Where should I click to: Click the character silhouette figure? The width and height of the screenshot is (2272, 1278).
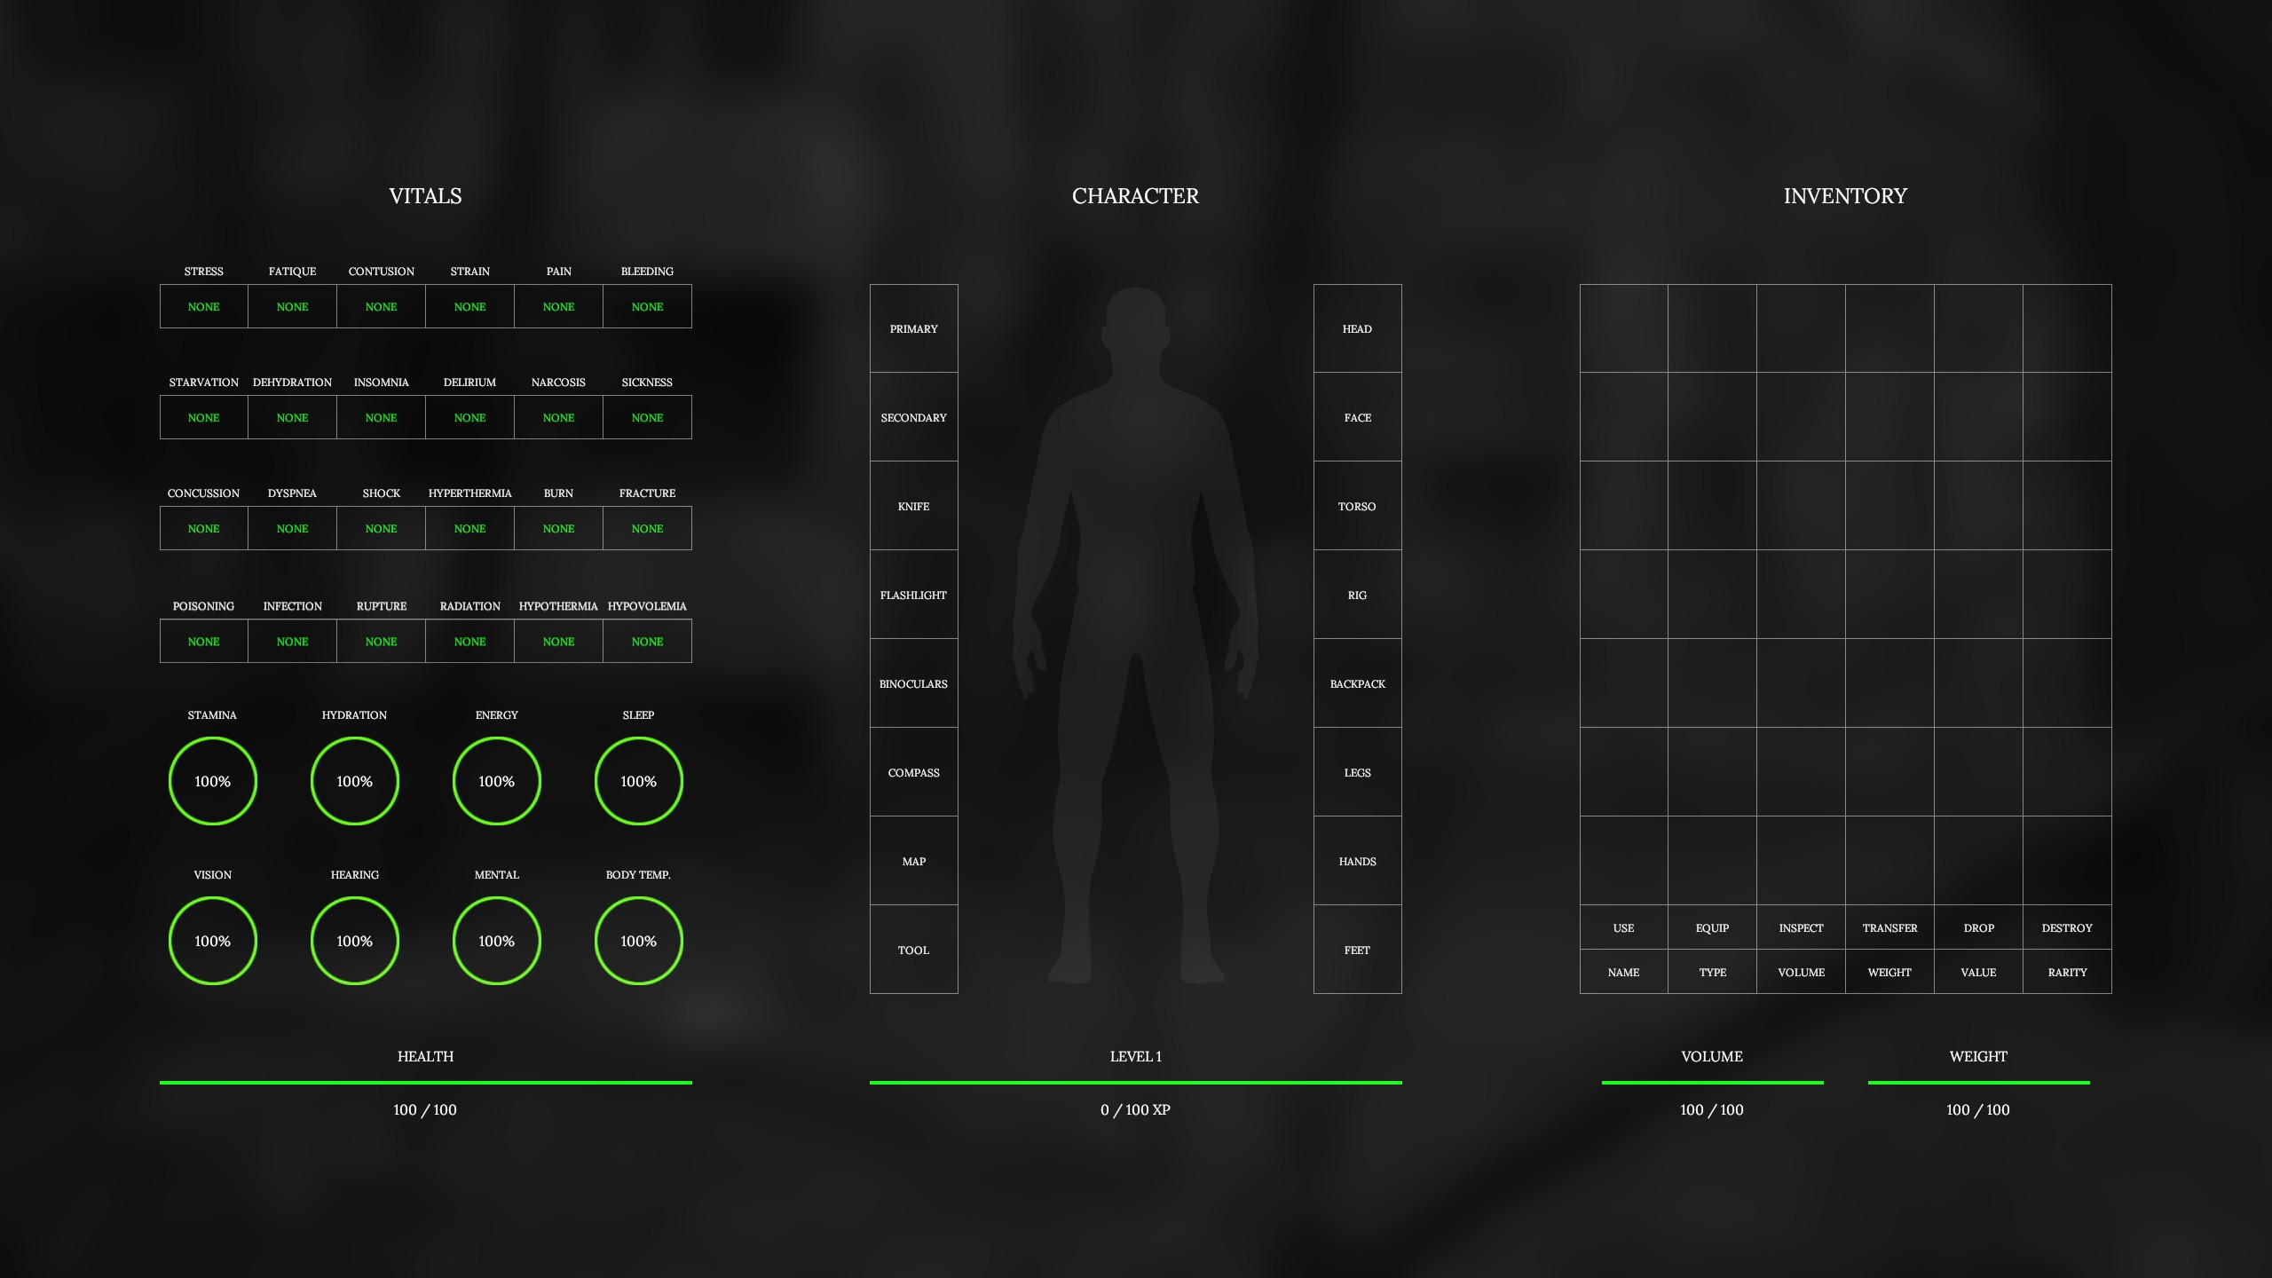[x=1135, y=621]
